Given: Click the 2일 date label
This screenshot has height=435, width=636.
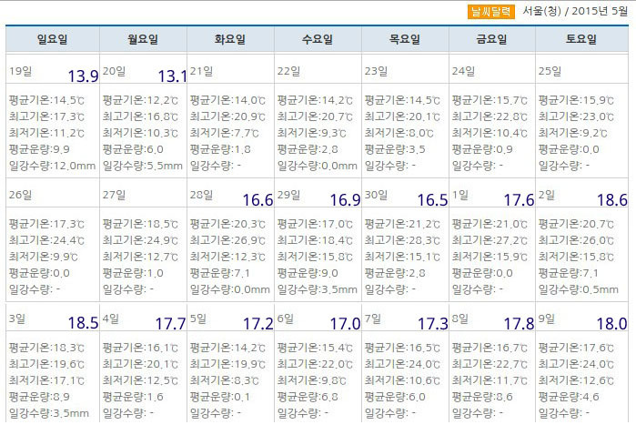Looking at the screenshot, I should pyautogui.click(x=547, y=195).
